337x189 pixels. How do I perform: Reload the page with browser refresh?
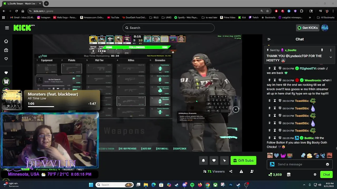click(16, 11)
